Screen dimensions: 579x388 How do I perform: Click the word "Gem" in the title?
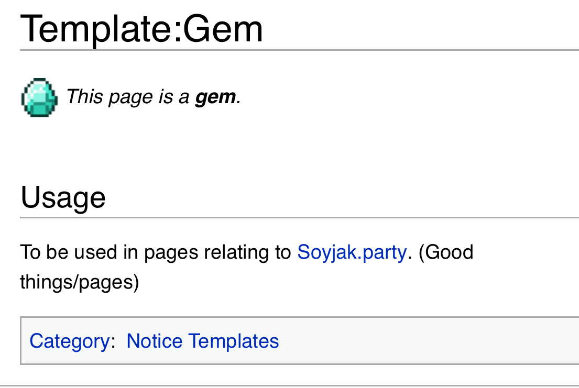click(223, 29)
